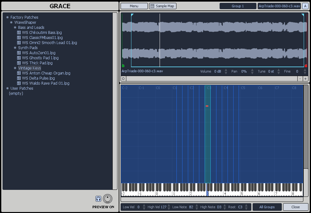Select the WS Chikoutimi Bass.lpg patch name
Image resolution: width=311 pixels, height=213 pixels.
42,33
